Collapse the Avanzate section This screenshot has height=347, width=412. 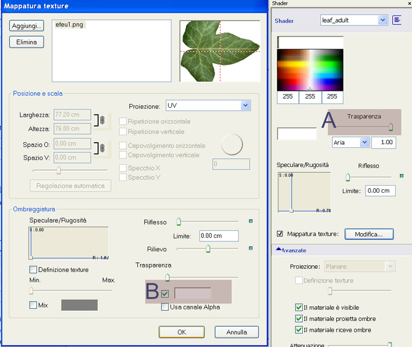279,250
